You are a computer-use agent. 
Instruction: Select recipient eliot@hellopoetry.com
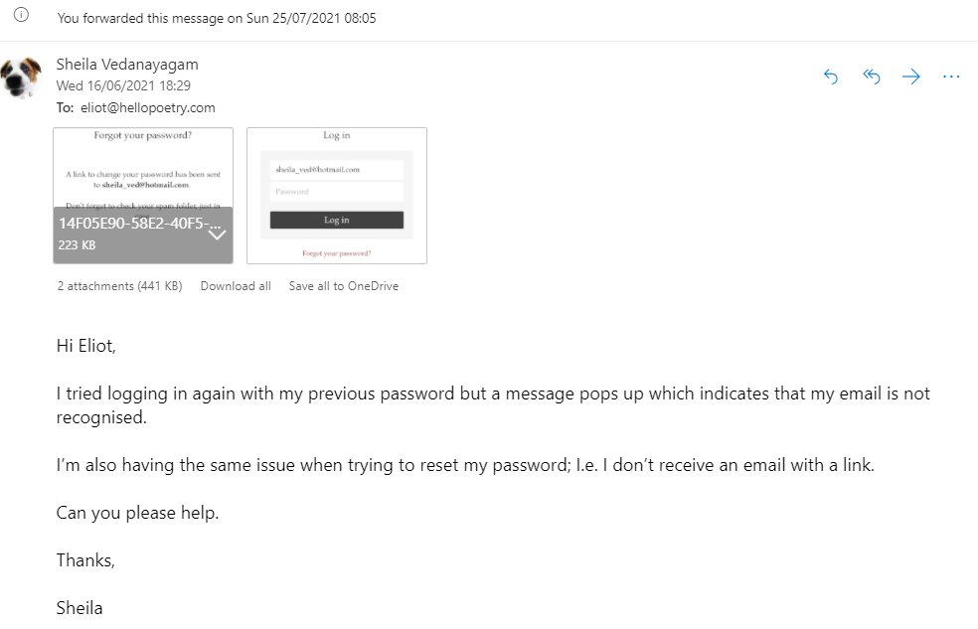pyautogui.click(x=148, y=107)
